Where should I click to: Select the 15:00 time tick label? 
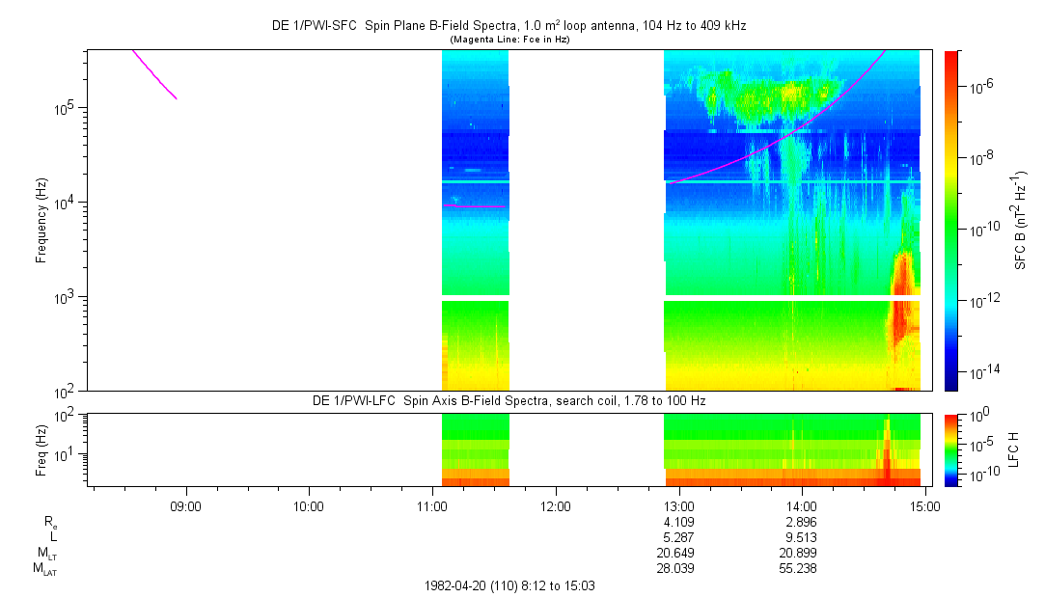925,505
